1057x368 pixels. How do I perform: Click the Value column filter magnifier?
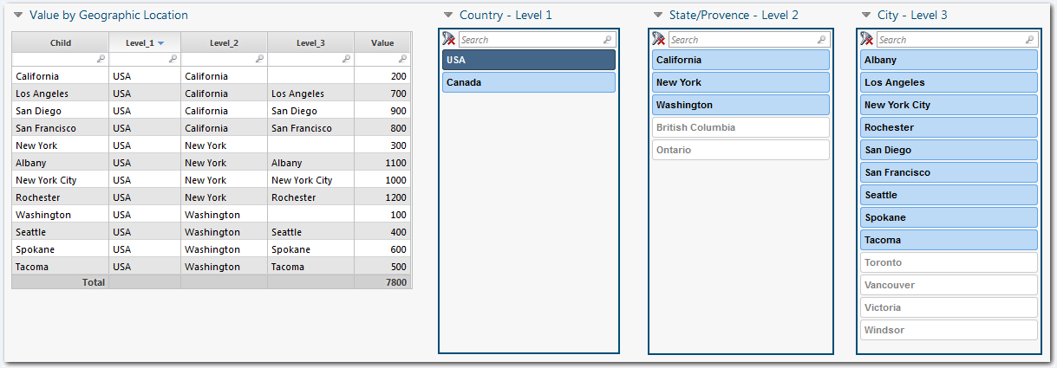(402, 59)
